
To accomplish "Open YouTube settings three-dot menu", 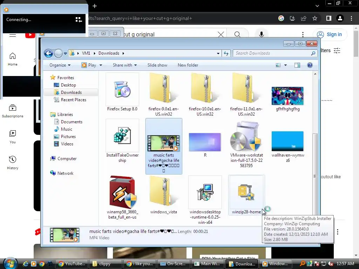I will click(303, 35).
